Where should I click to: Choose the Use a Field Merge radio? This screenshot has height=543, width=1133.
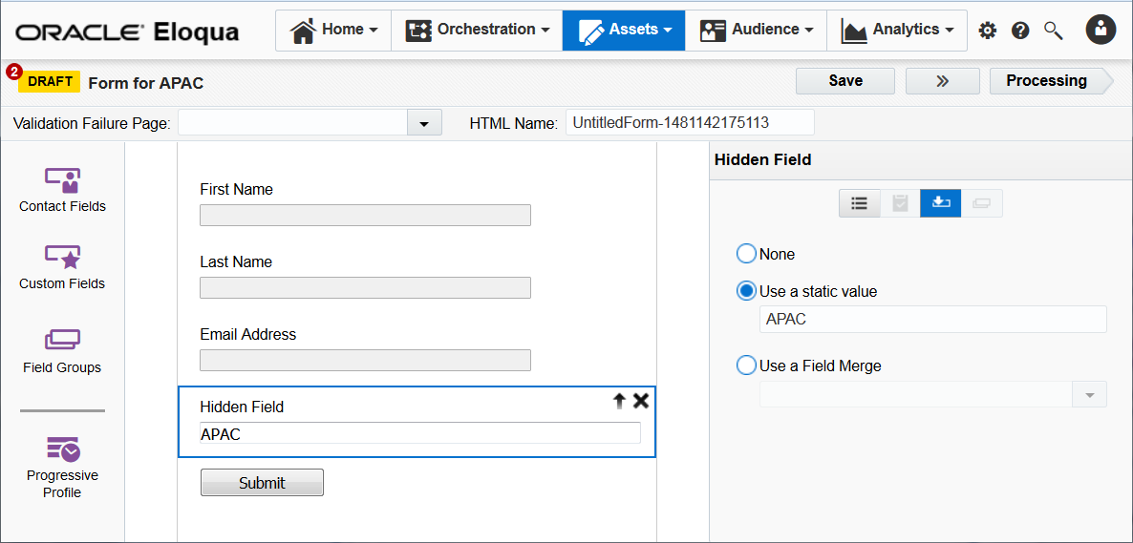746,365
